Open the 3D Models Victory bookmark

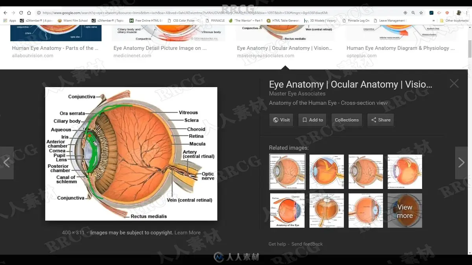tap(320, 20)
